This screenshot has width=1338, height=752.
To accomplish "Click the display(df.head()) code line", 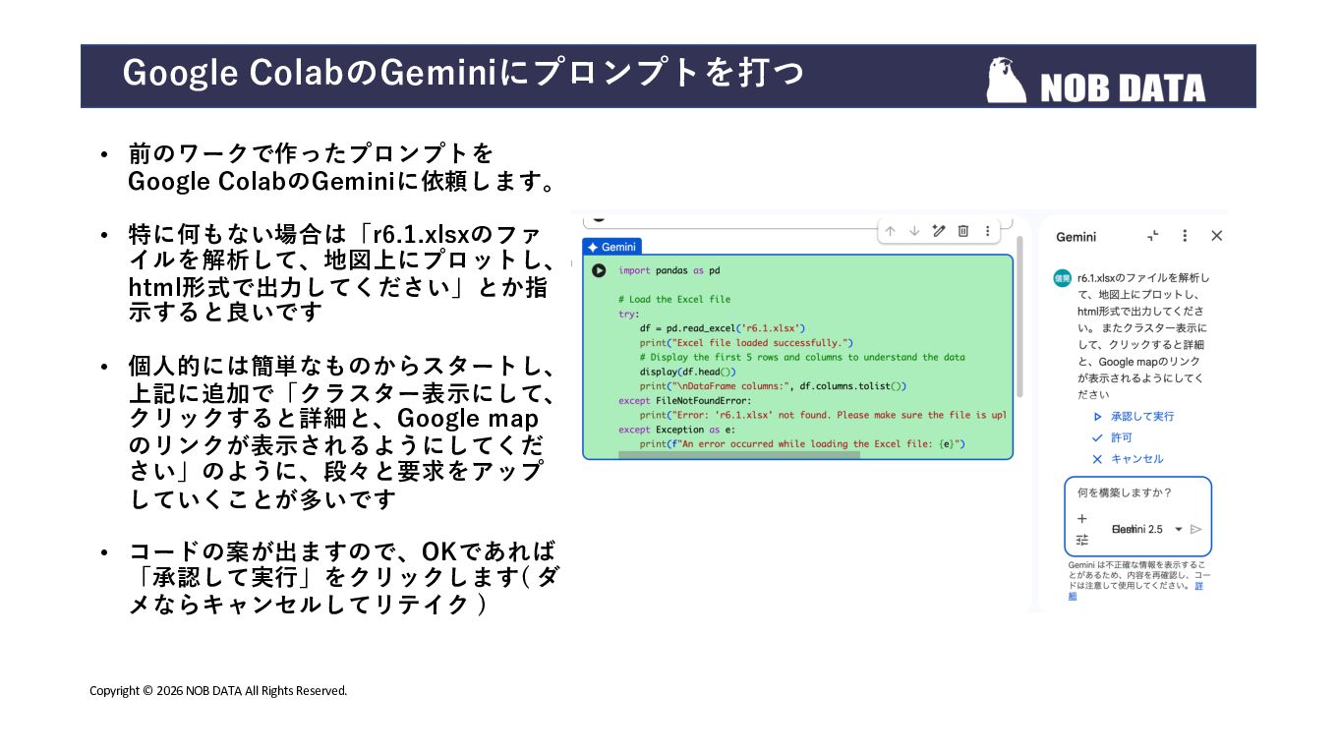I will tap(688, 372).
